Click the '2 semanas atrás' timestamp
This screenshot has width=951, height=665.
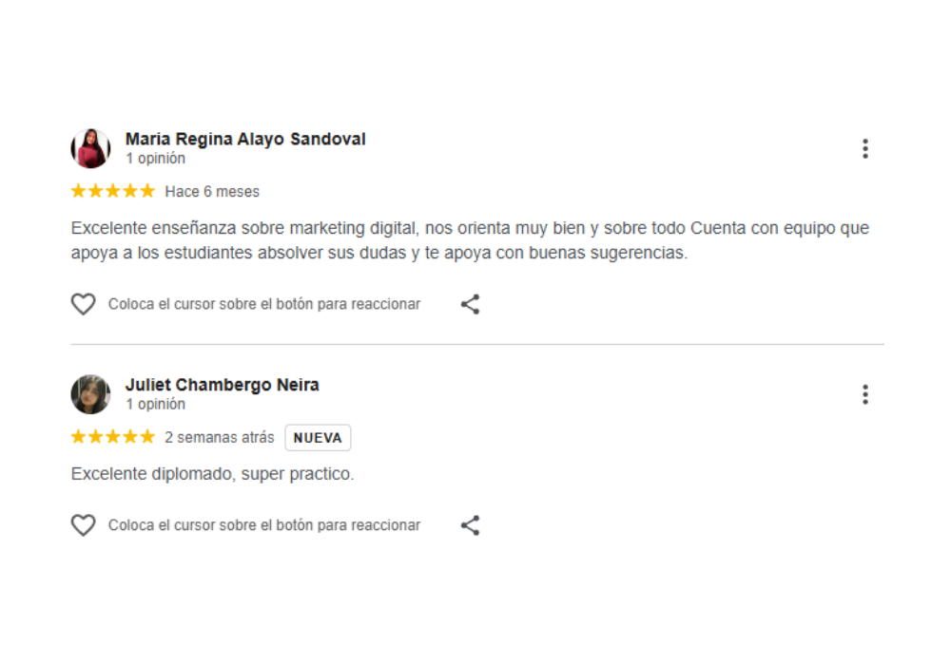point(219,438)
